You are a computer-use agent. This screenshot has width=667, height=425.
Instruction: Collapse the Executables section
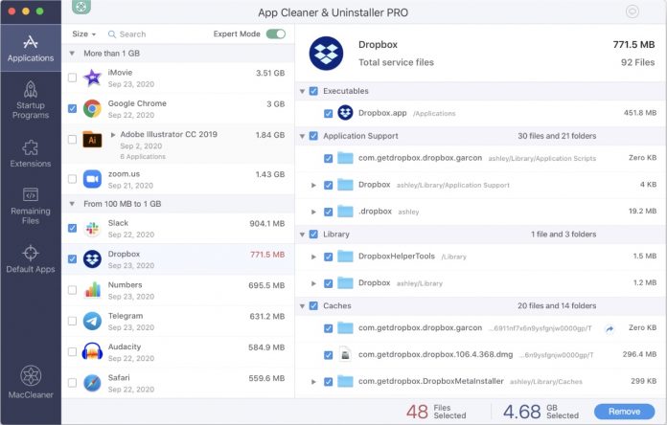click(302, 91)
